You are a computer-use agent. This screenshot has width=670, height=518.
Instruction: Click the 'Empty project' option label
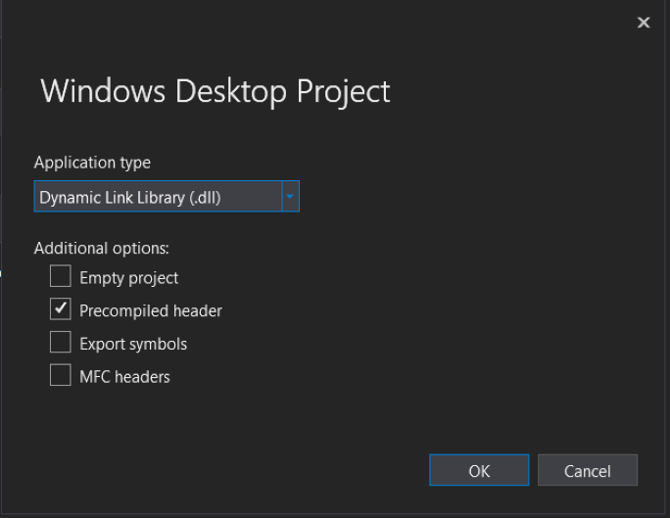click(128, 278)
